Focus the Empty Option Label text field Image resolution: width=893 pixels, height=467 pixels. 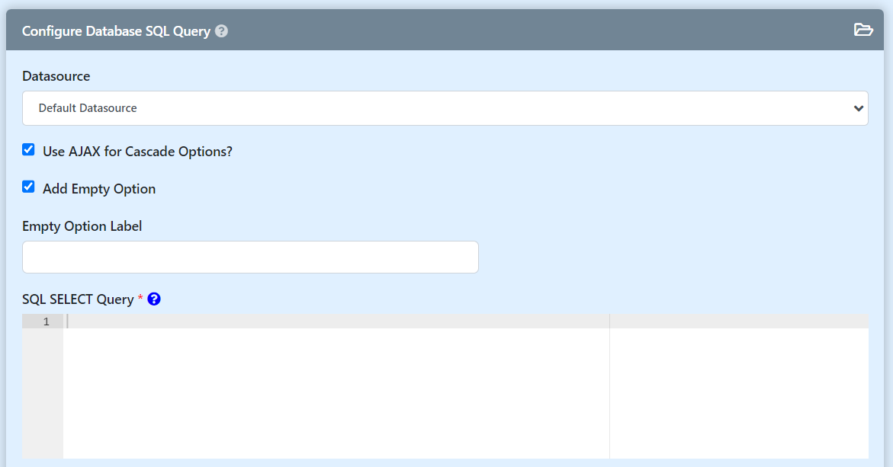click(x=250, y=257)
